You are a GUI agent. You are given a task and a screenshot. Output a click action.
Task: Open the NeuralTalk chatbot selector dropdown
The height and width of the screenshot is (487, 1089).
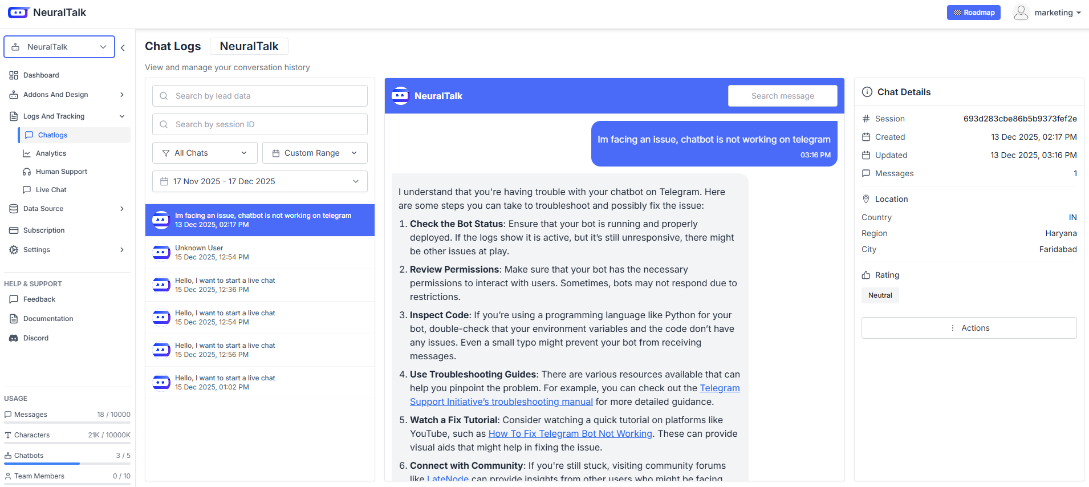click(x=59, y=47)
